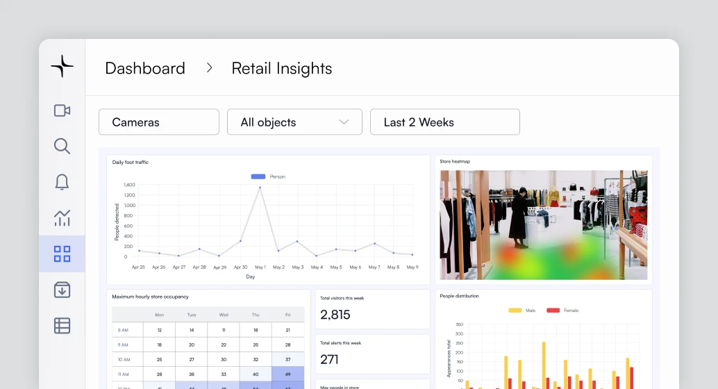Open the video camera sidebar icon
Viewport: 718px width, 389px height.
coord(62,110)
